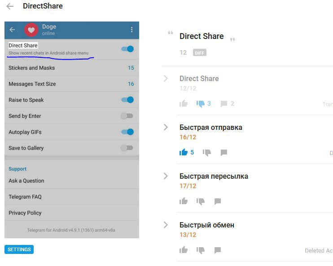Click the Telegram for Android version text
333x266 pixels.
click(71, 230)
